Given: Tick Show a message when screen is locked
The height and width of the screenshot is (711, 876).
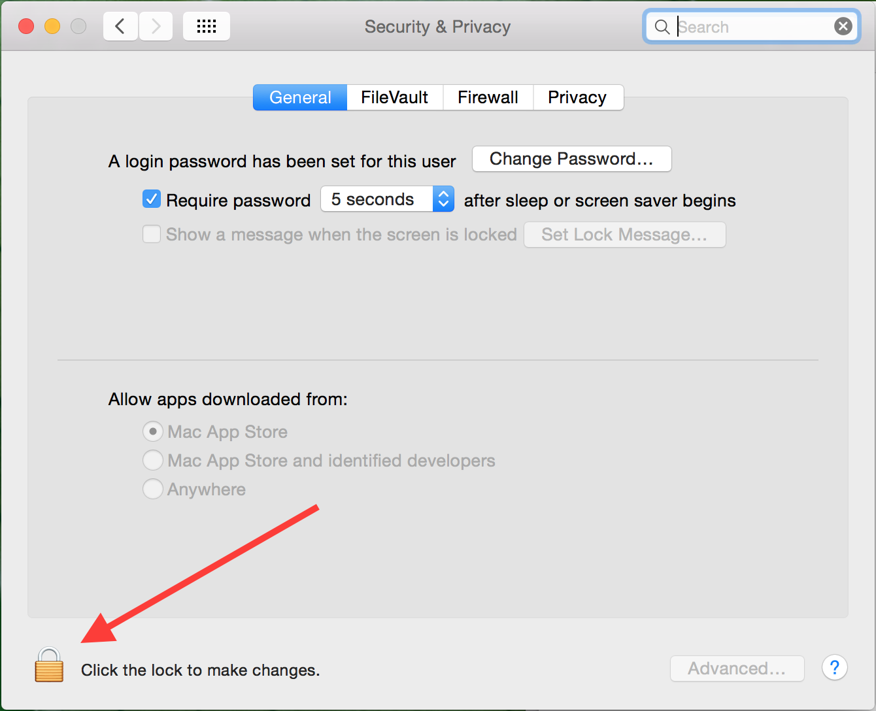Looking at the screenshot, I should (x=152, y=234).
